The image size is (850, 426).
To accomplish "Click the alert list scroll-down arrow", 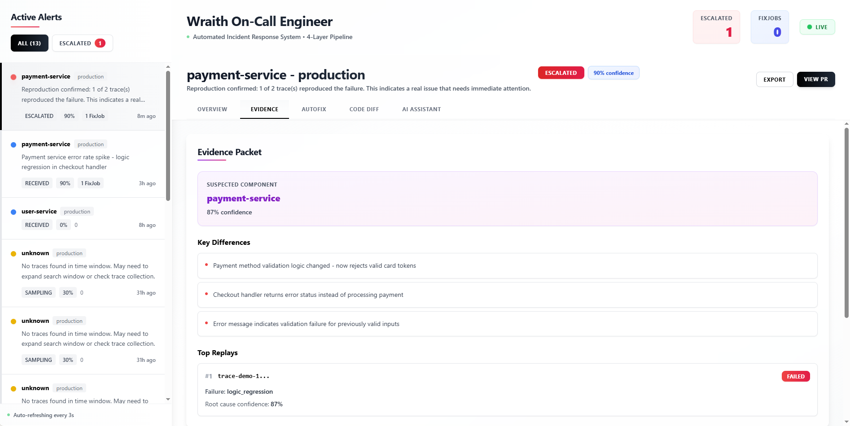I will (x=168, y=399).
